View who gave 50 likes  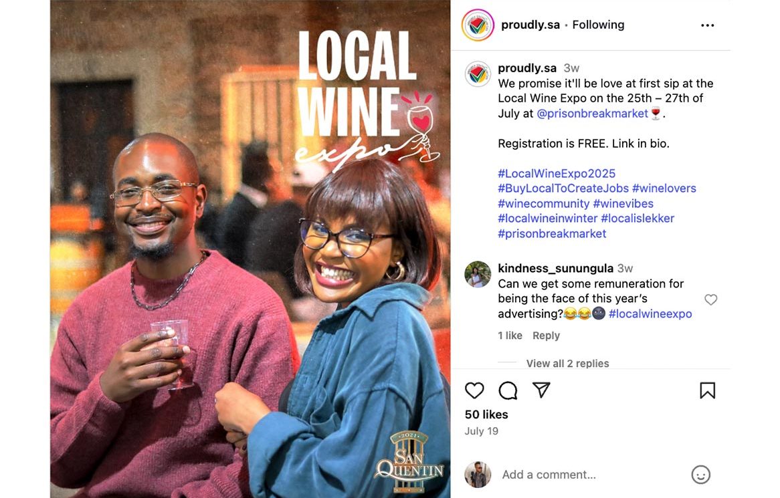click(486, 414)
